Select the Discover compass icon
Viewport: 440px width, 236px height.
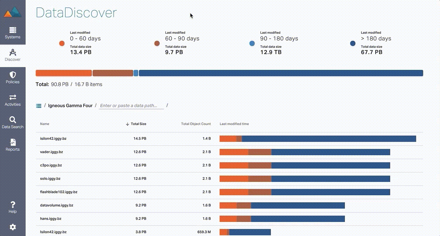(13, 53)
